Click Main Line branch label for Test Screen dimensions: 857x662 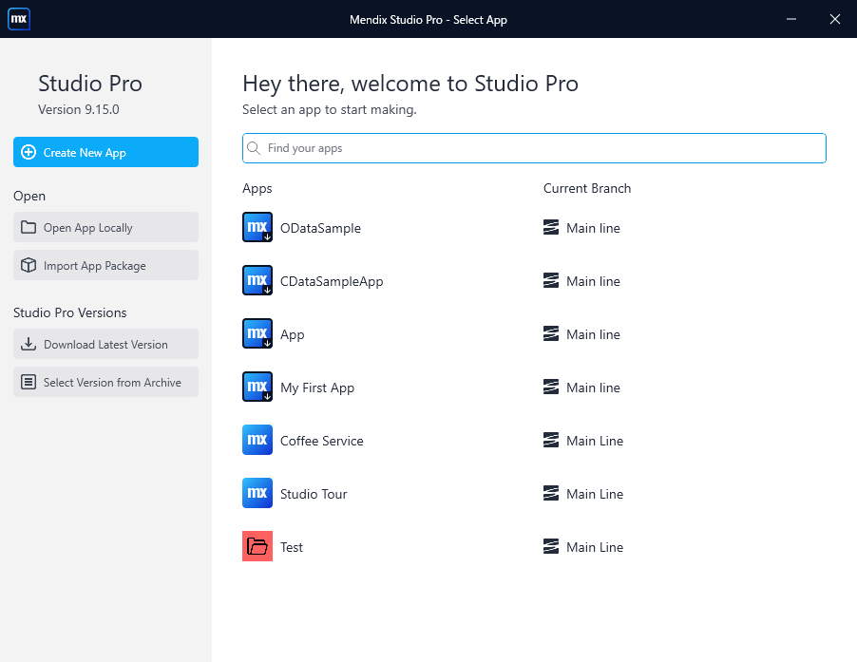coord(595,547)
